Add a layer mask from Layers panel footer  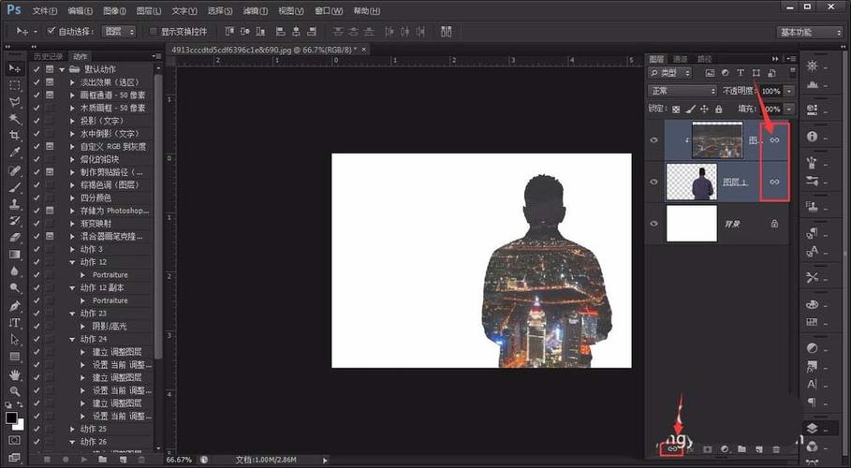tap(707, 449)
